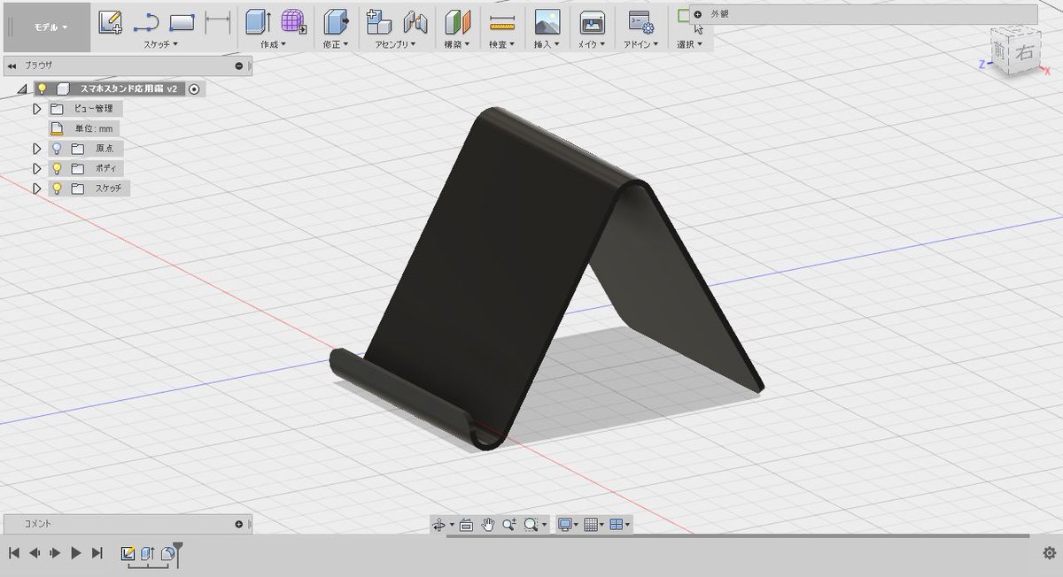Open the アセンブリ menu

pyautogui.click(x=397, y=43)
